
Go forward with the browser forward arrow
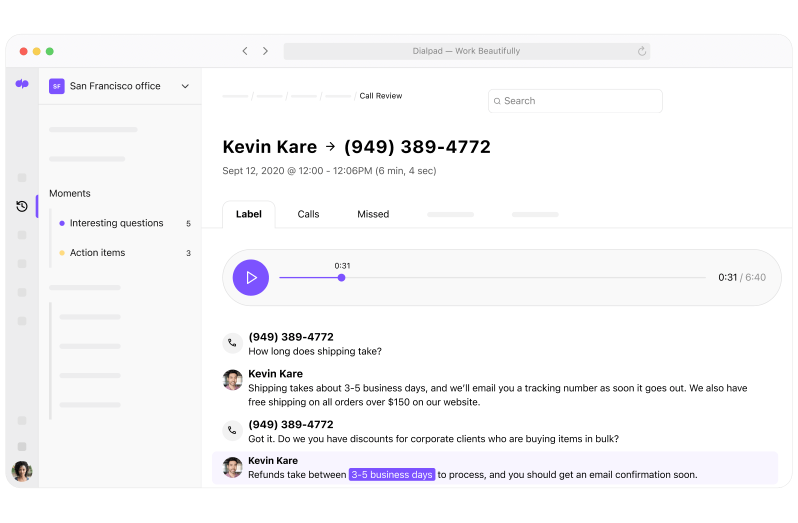[x=265, y=51]
